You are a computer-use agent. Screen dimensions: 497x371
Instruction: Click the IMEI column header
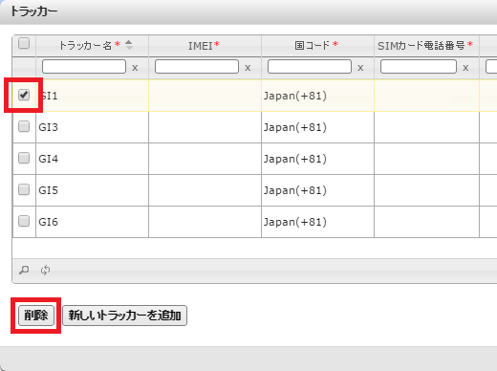click(x=205, y=46)
